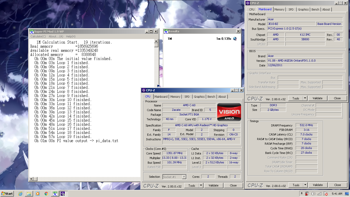Click the Super PI vertical scrollbar thumb

click(156, 45)
